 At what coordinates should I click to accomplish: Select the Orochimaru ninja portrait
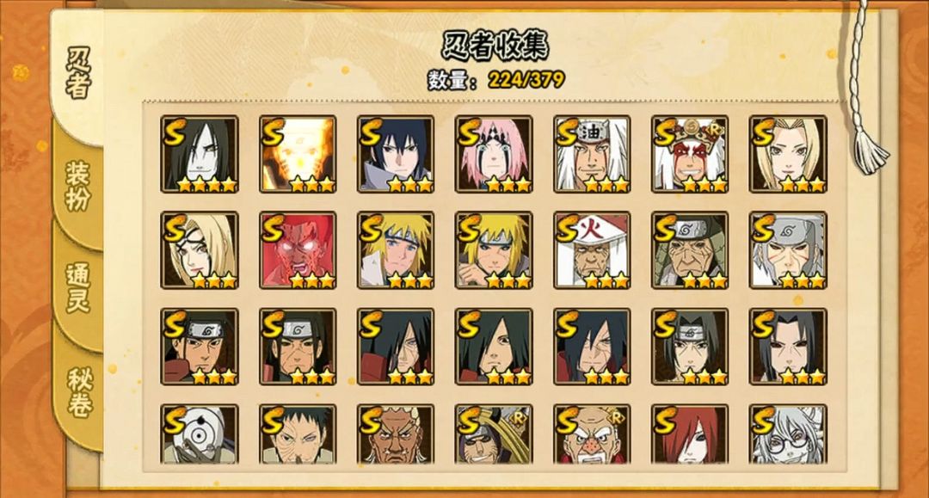tap(200, 154)
